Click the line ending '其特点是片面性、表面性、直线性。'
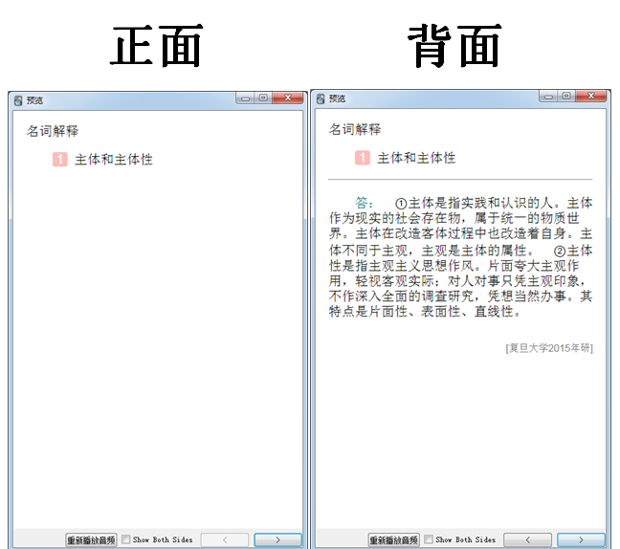620x549 pixels. tap(425, 312)
